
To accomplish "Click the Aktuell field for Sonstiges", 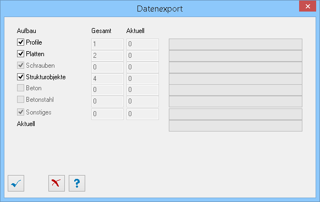I will tap(142, 114).
